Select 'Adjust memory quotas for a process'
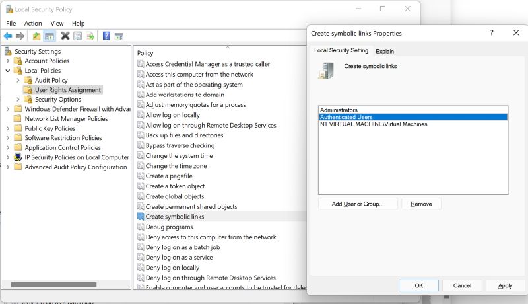 (195, 105)
